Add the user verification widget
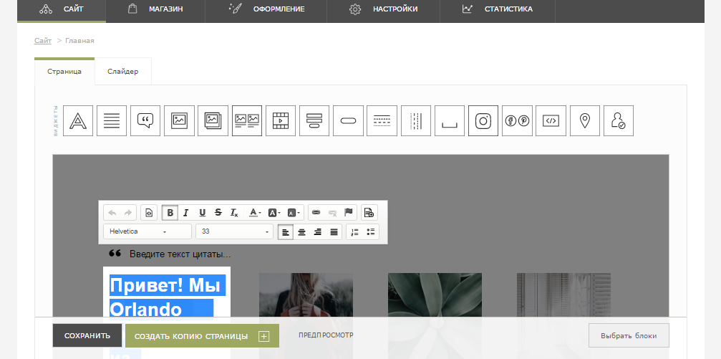 pos(619,120)
